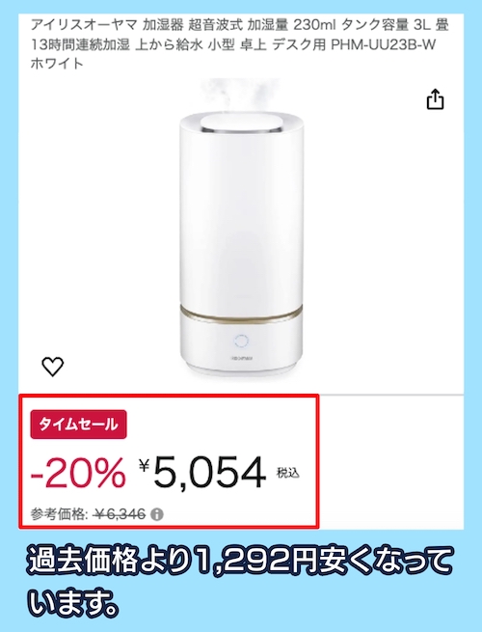Add the humidifier to wishlist via heart icon
Screen dimensions: 482x632
pos(53,367)
